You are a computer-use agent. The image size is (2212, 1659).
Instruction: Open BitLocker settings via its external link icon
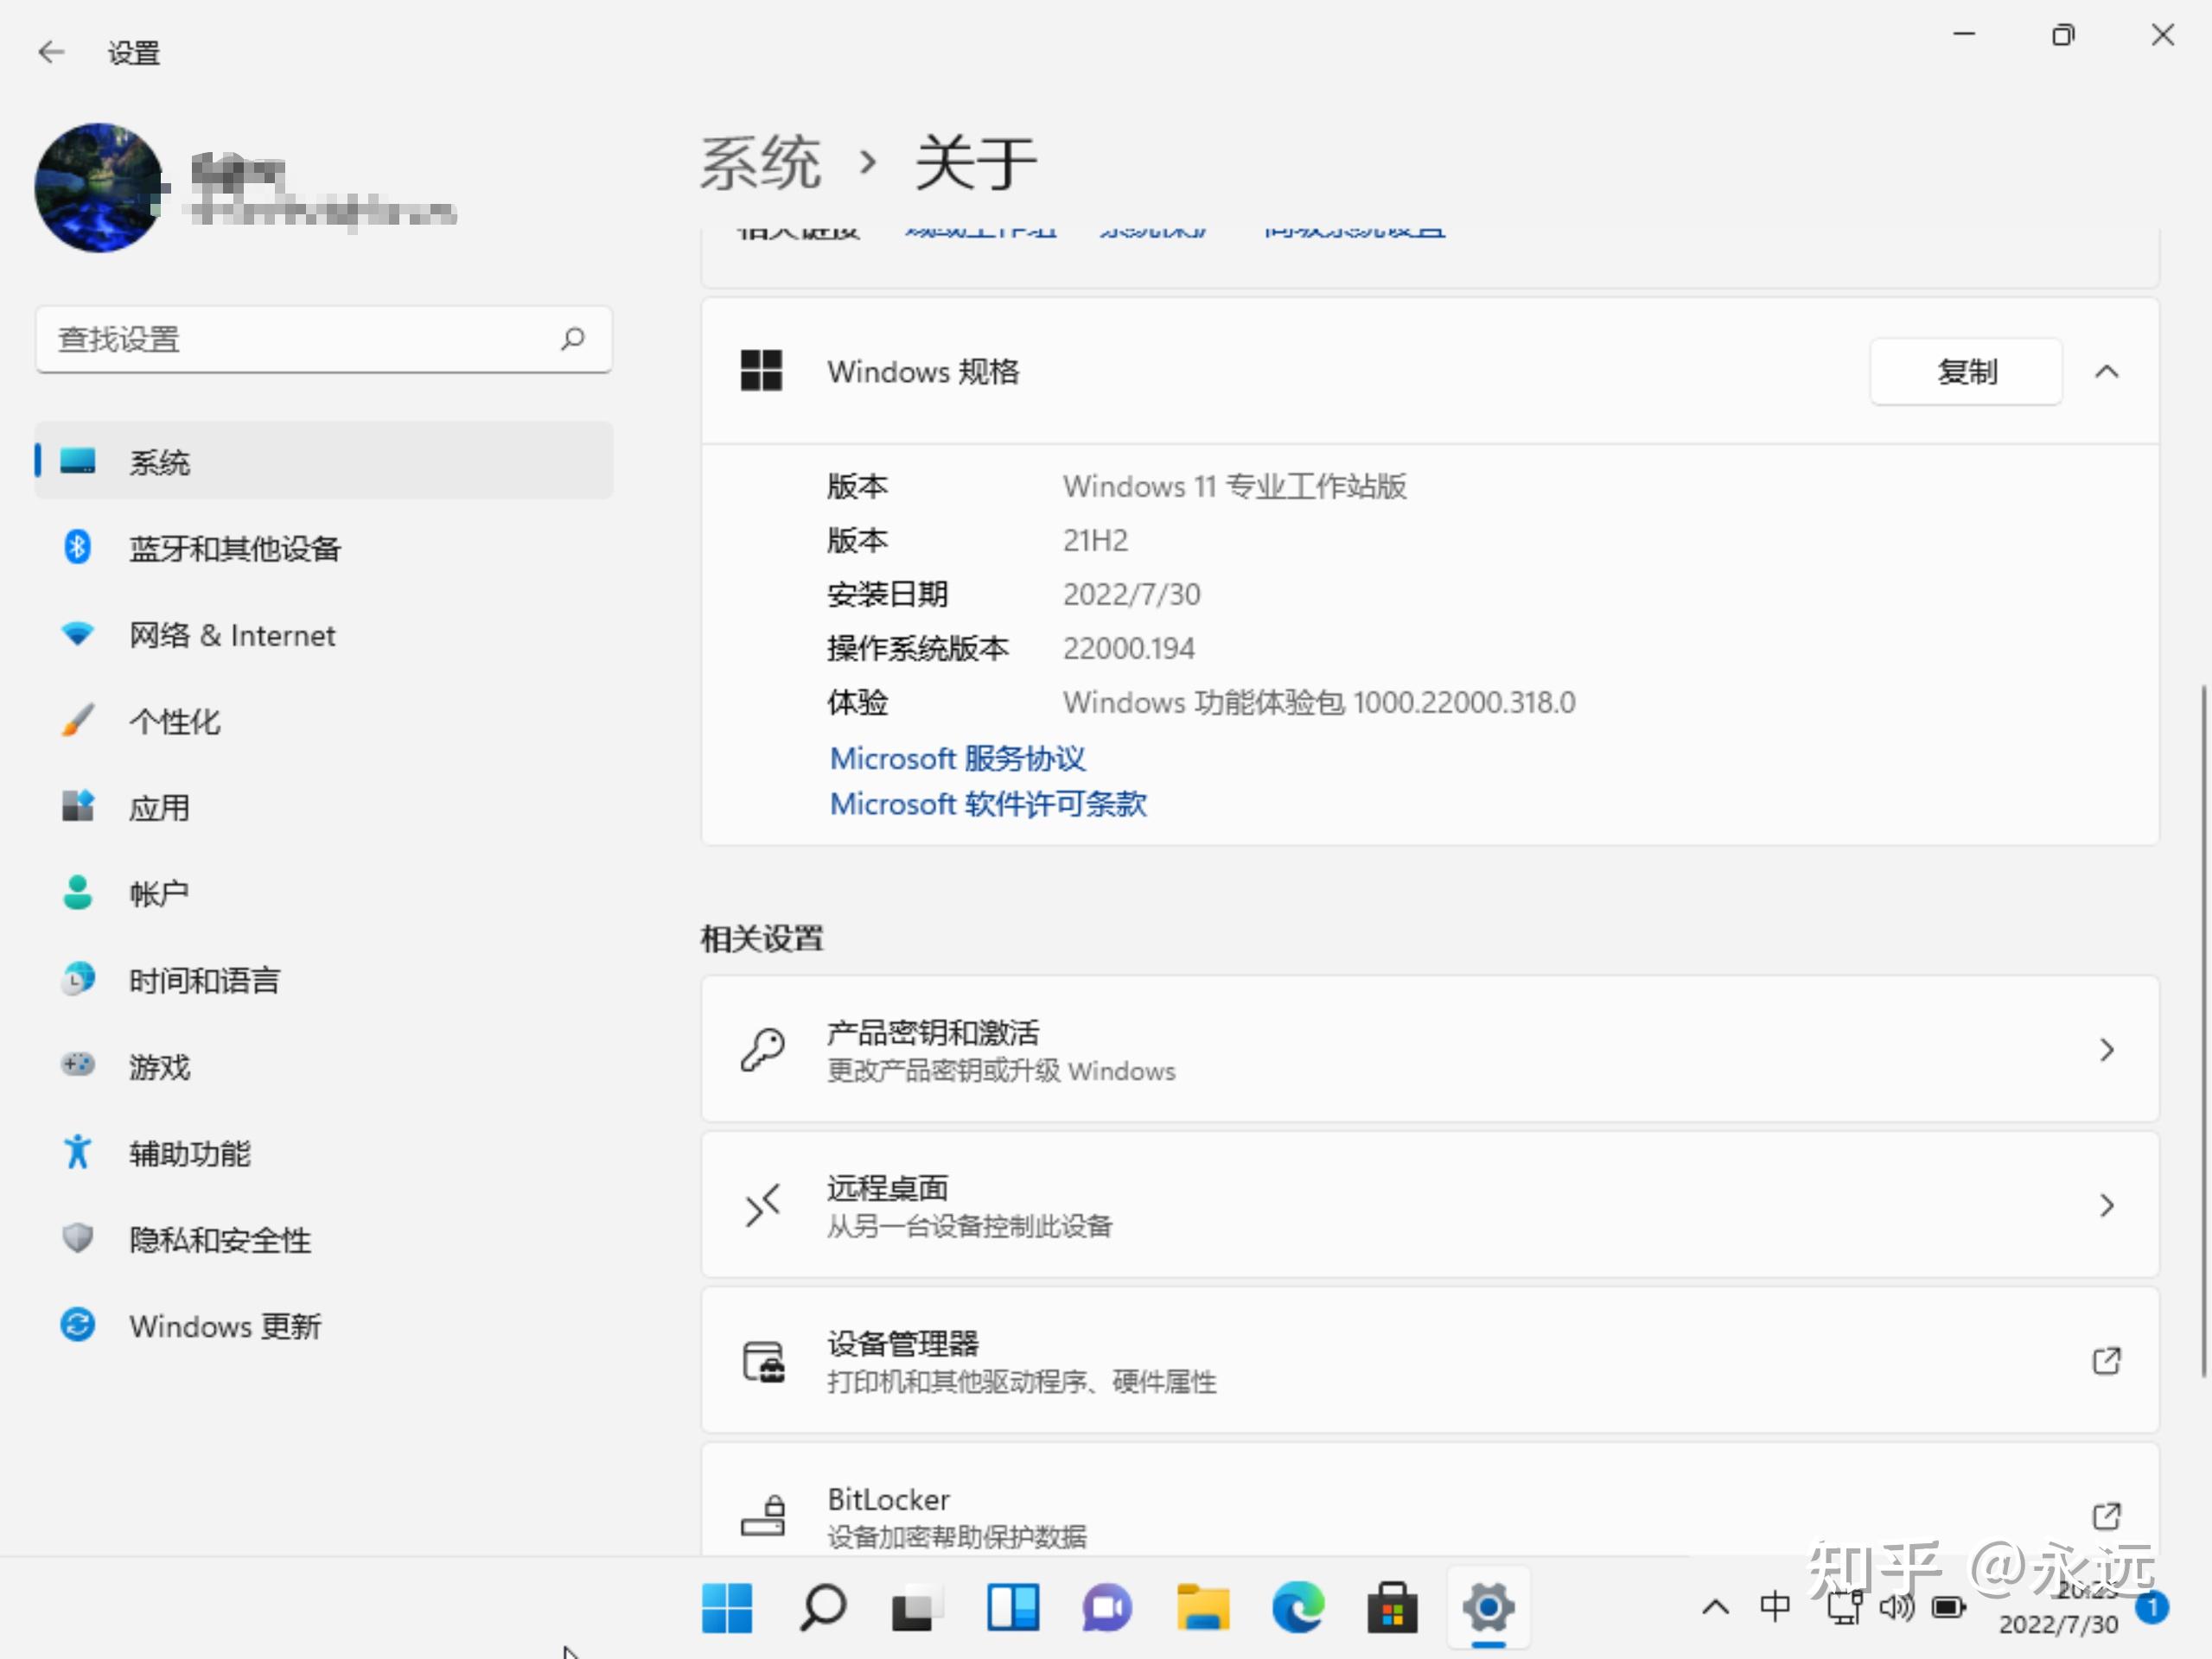(2109, 1516)
